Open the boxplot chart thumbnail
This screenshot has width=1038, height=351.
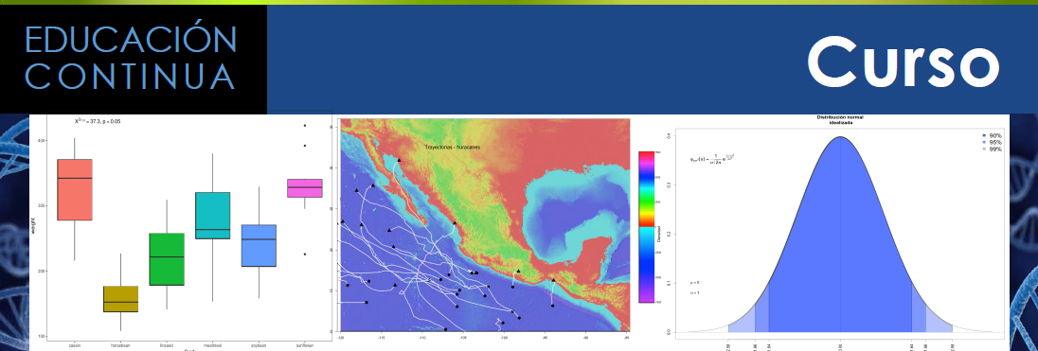(x=181, y=231)
